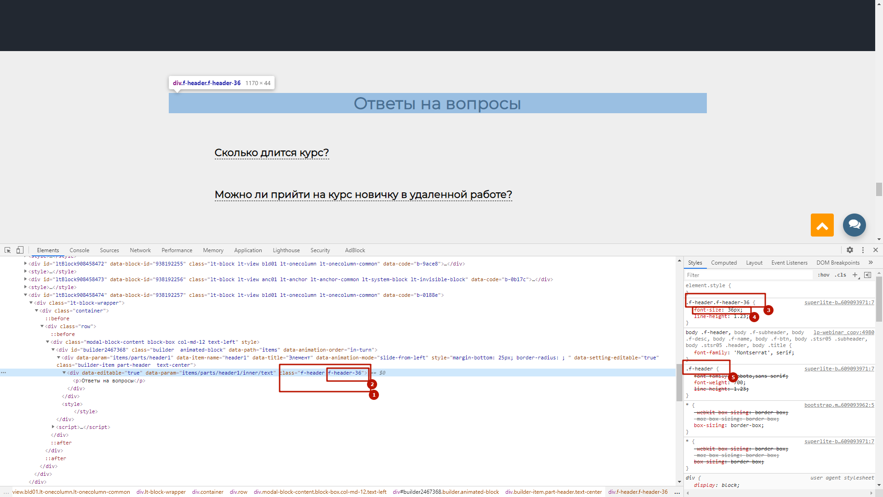Open the Memory tab
Image resolution: width=883 pixels, height=497 pixels.
click(213, 250)
